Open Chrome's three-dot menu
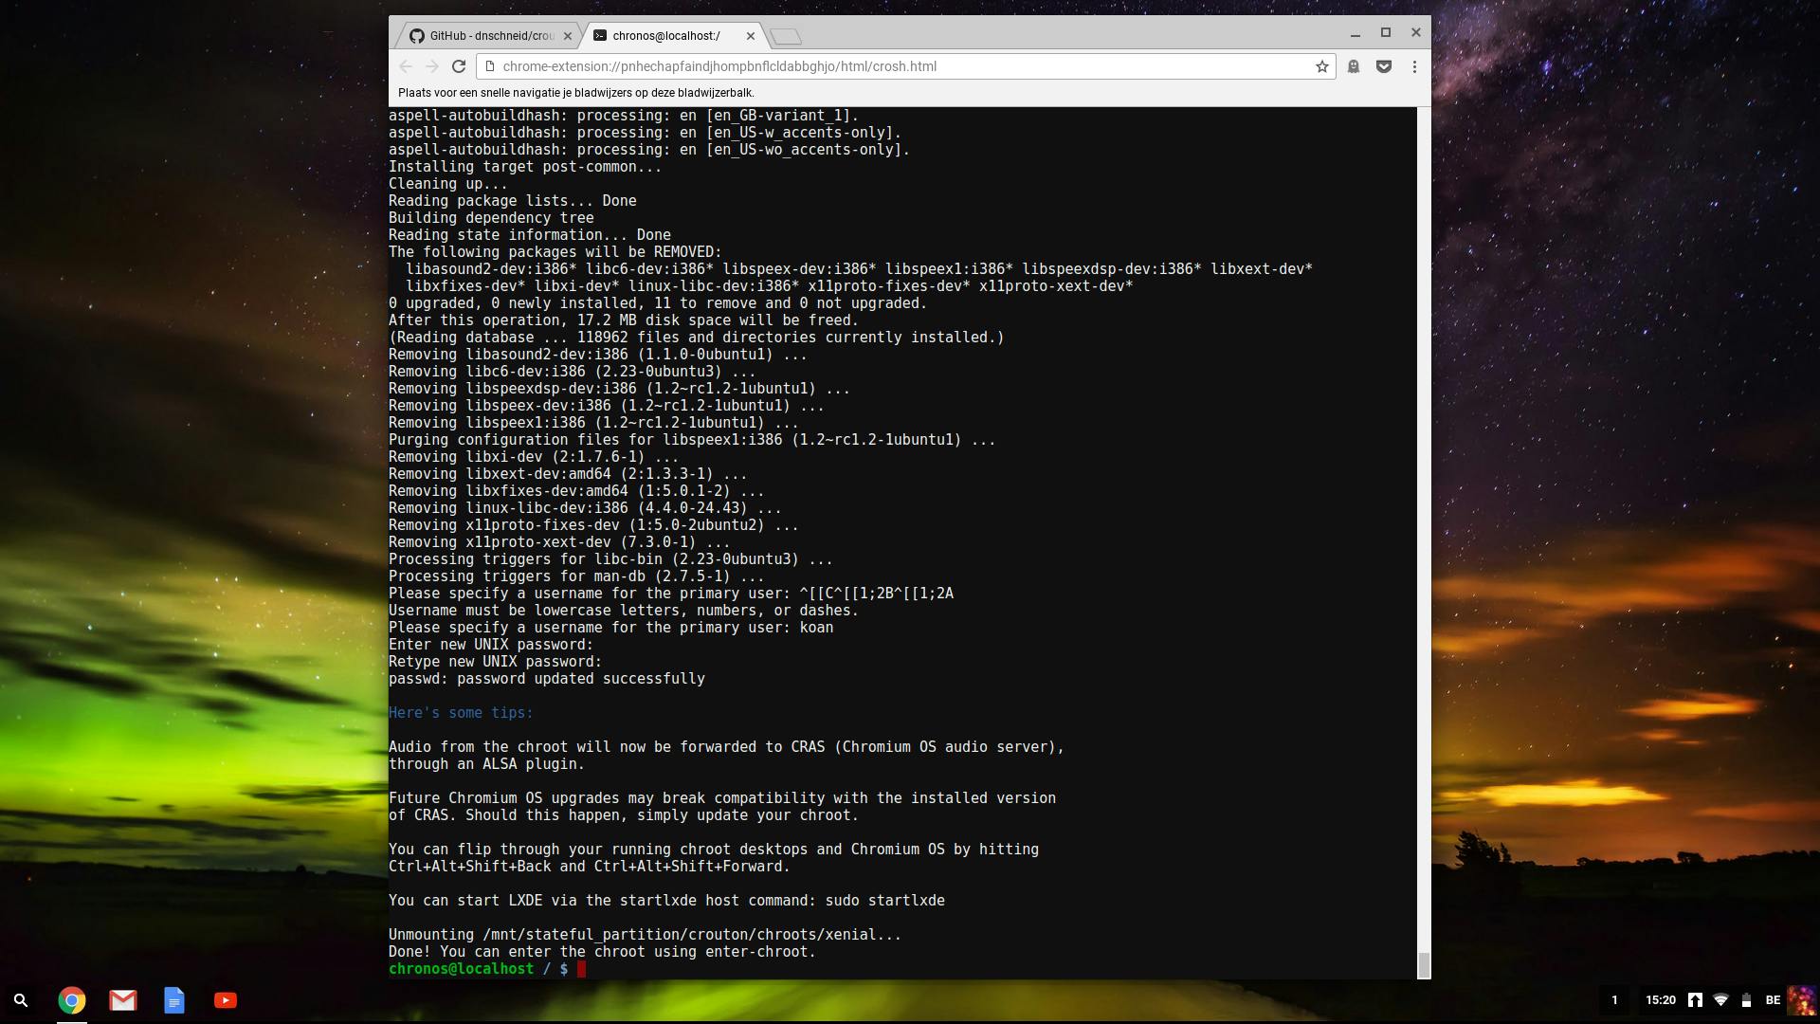1820x1024 pixels. [x=1414, y=66]
